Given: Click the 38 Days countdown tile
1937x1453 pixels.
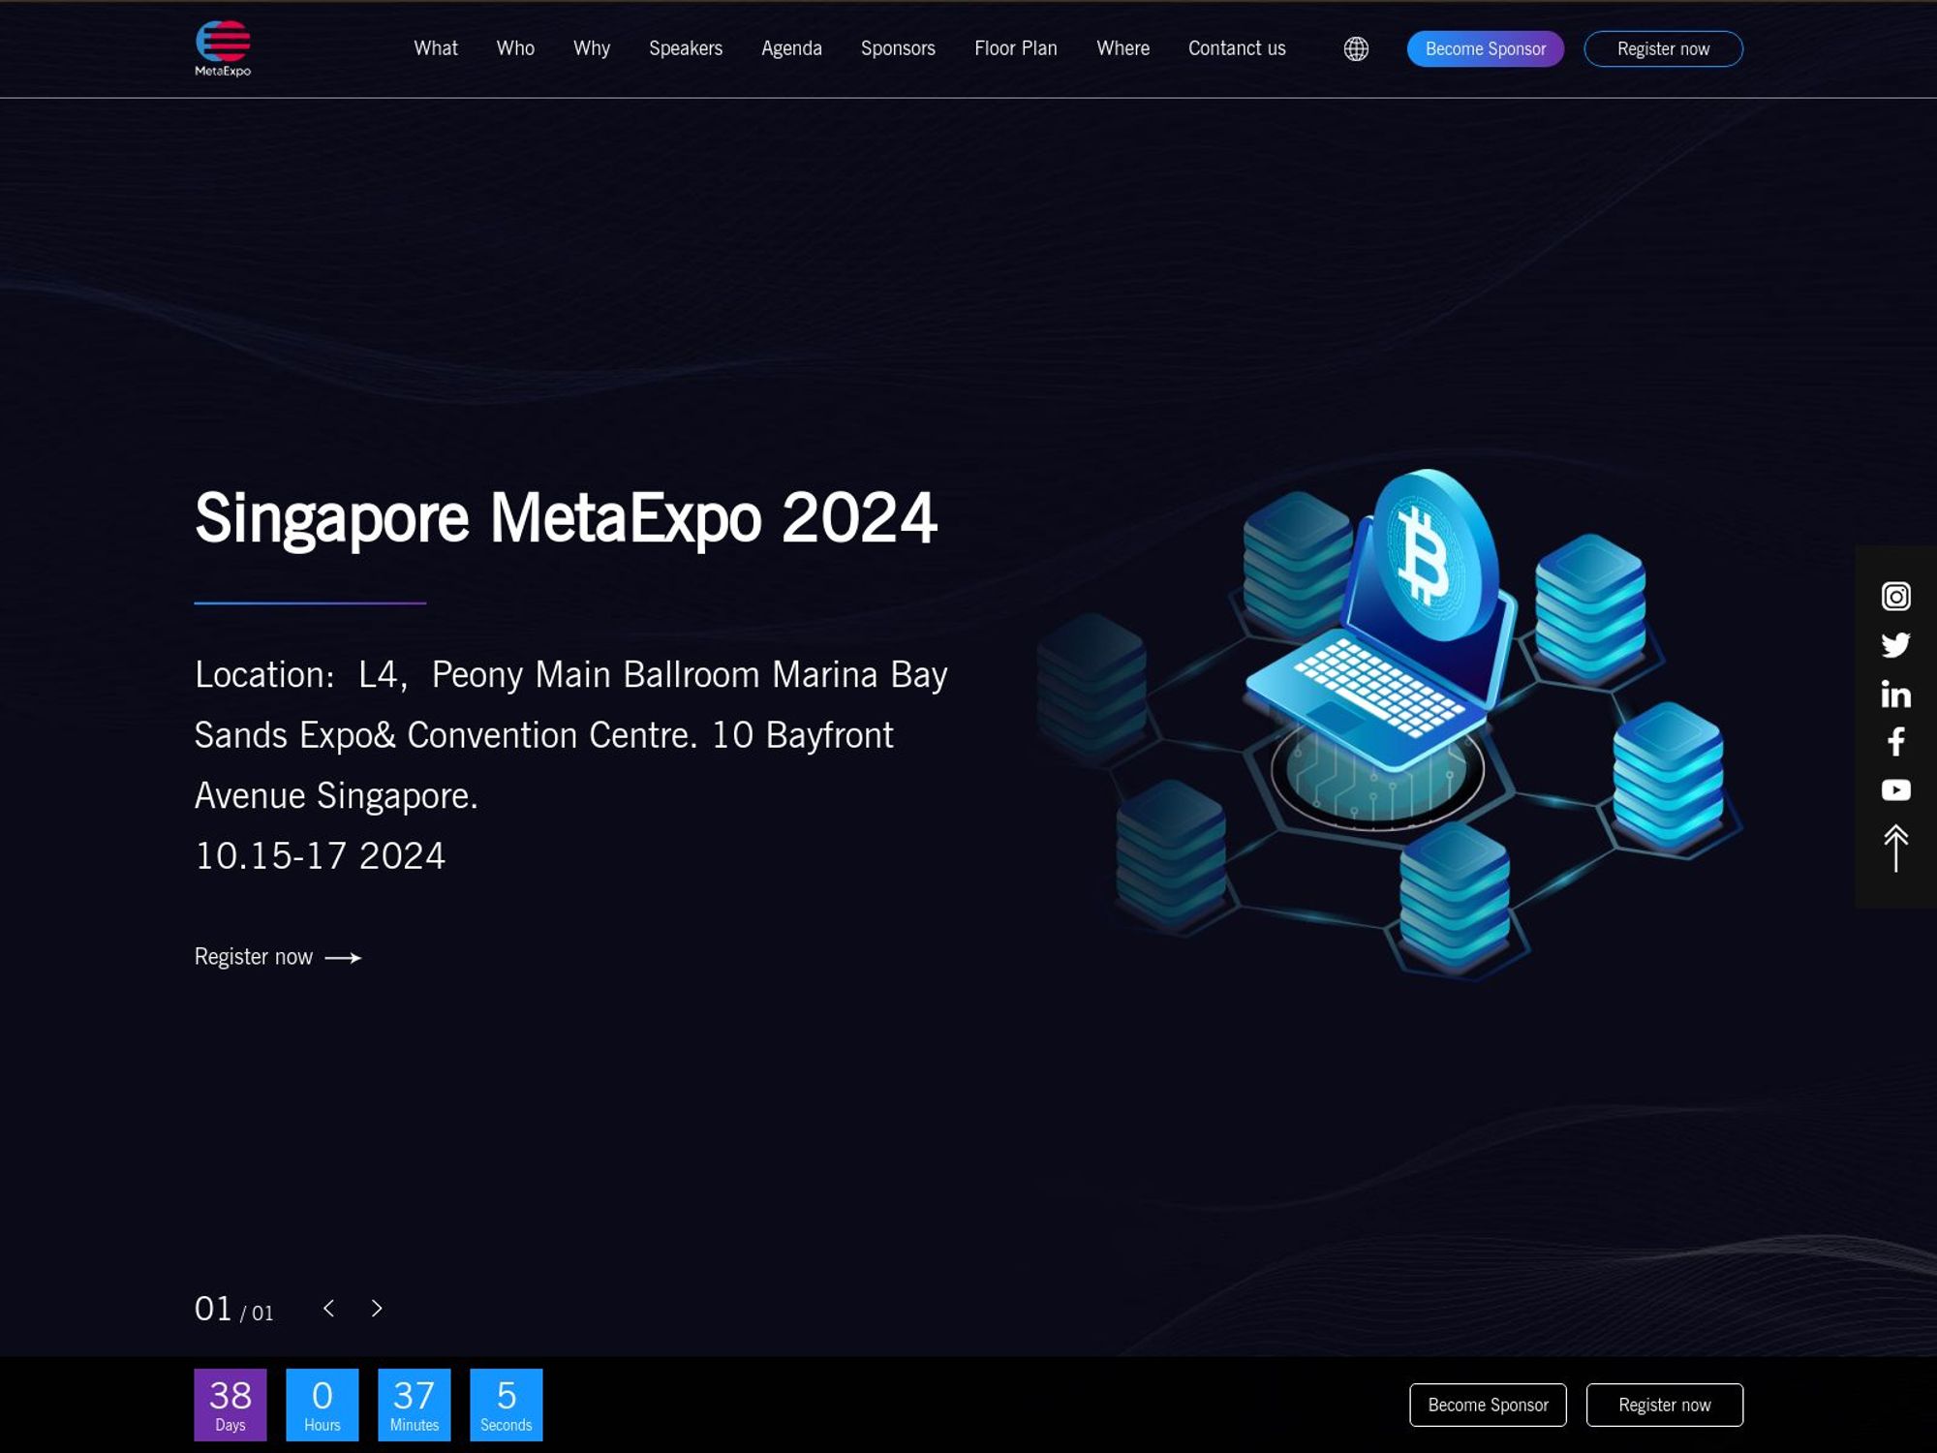Looking at the screenshot, I should [231, 1405].
